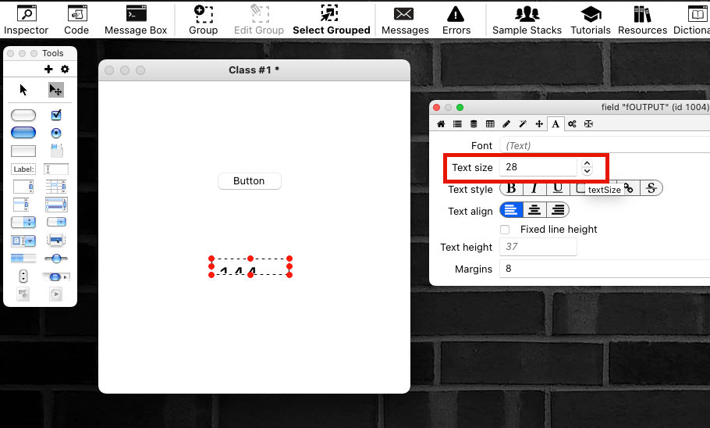Viewport: 710px width, 428px height.
Task: Pick the data grid table tool
Action: pyautogui.click(x=56, y=187)
